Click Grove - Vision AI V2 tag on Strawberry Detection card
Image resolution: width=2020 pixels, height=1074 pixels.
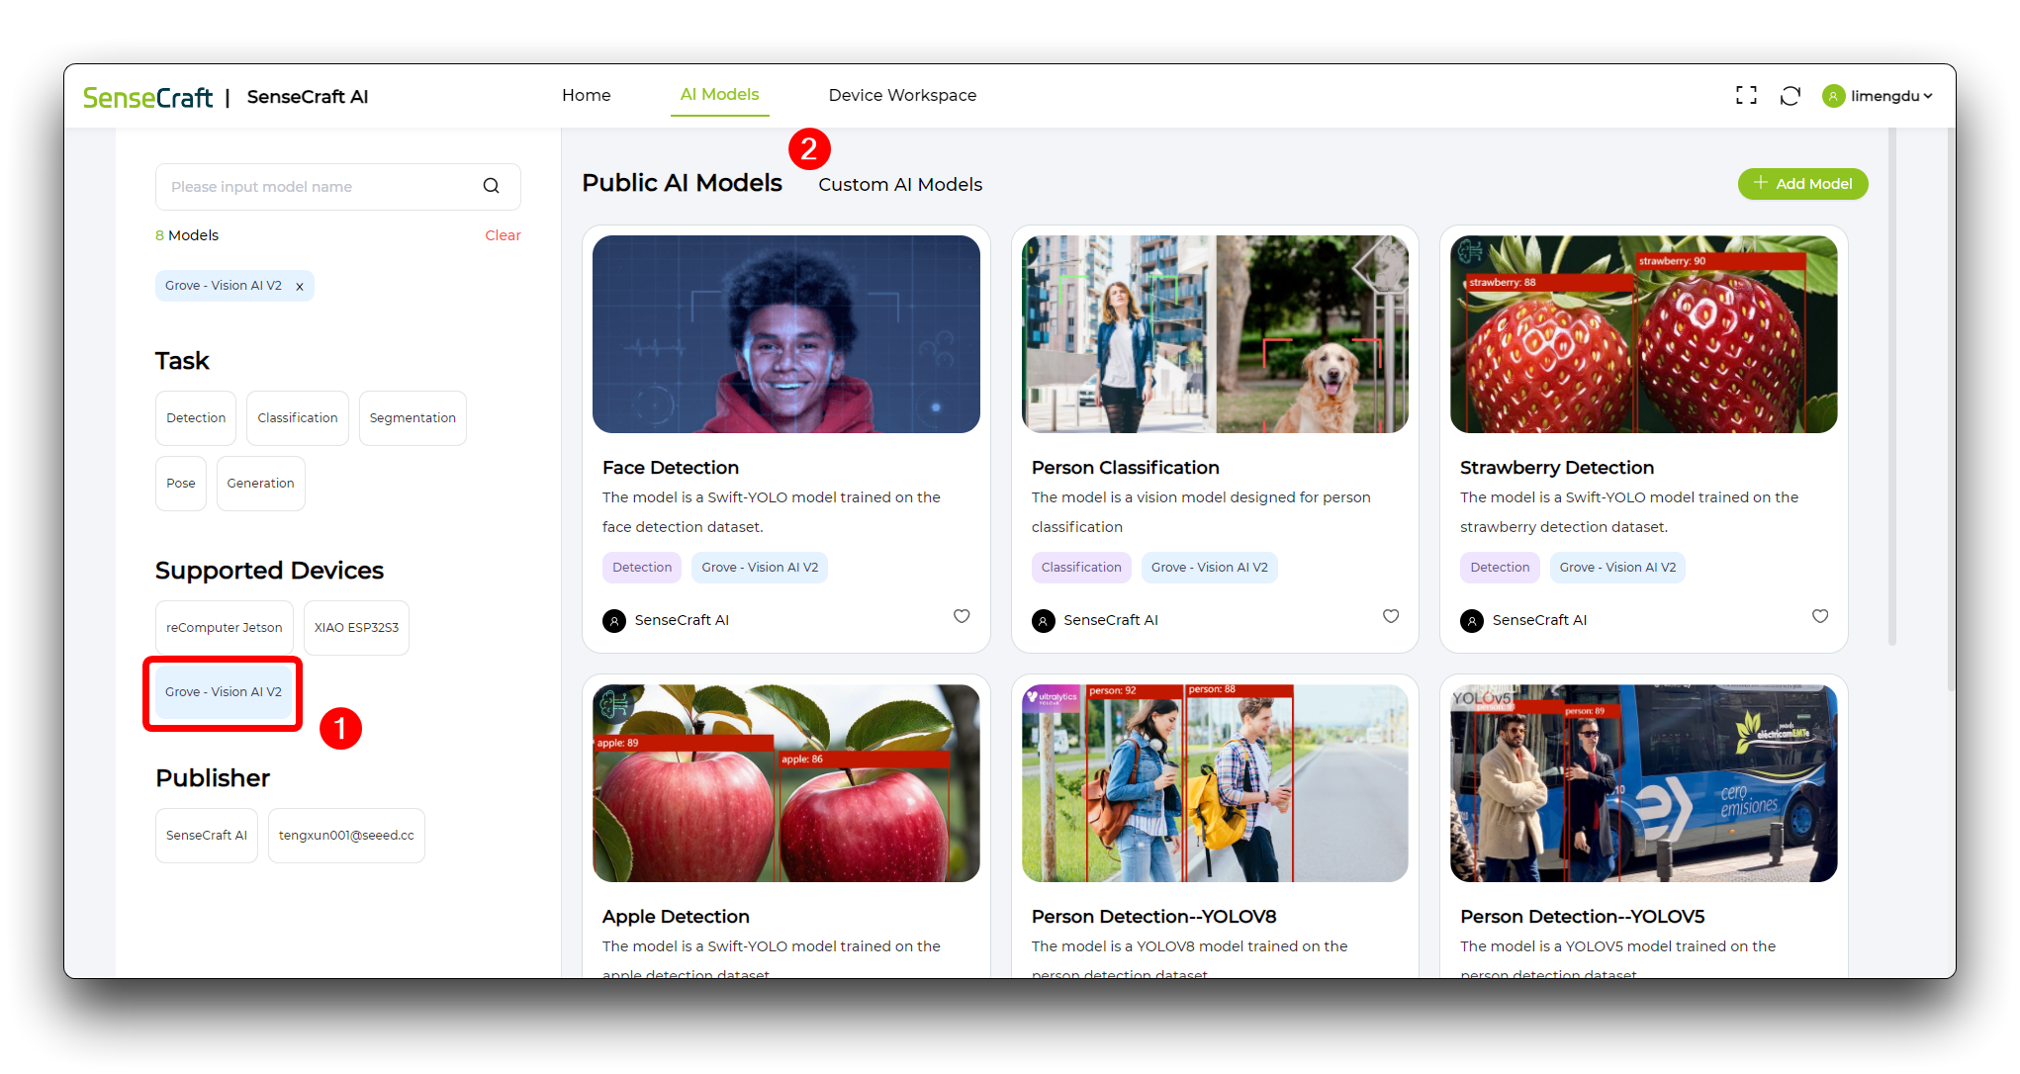[x=1617, y=568]
